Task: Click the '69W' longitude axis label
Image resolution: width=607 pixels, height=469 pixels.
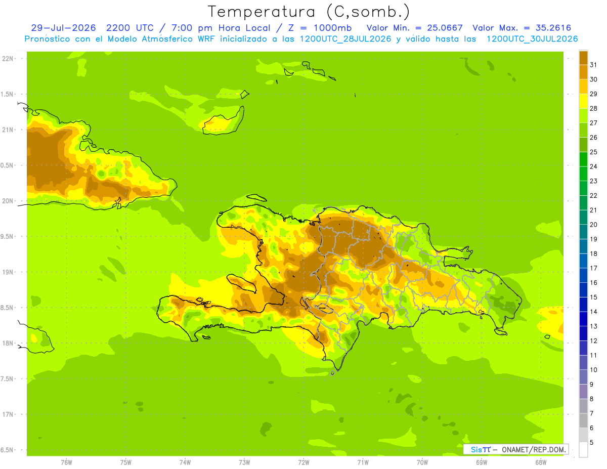Action: click(481, 462)
